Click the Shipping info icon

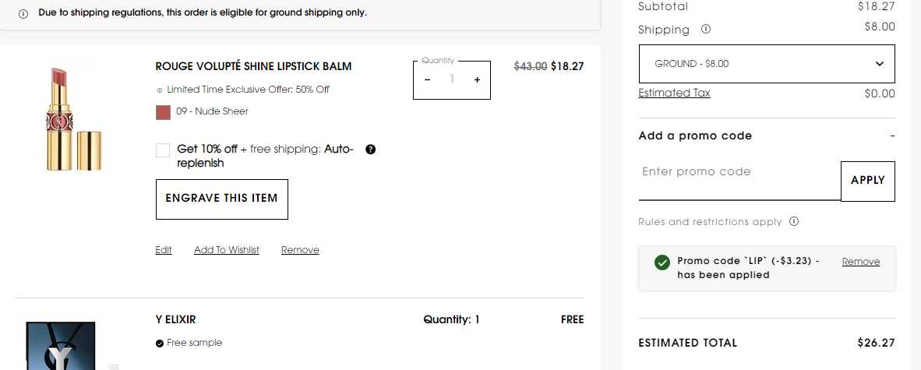(706, 30)
